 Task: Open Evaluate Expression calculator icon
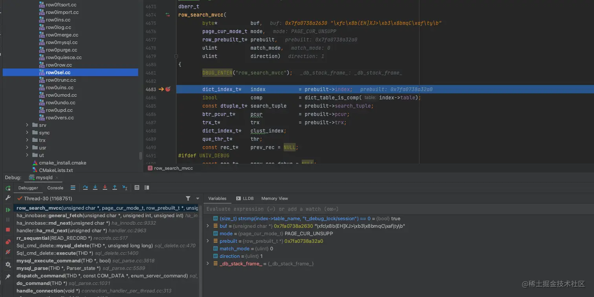137,188
